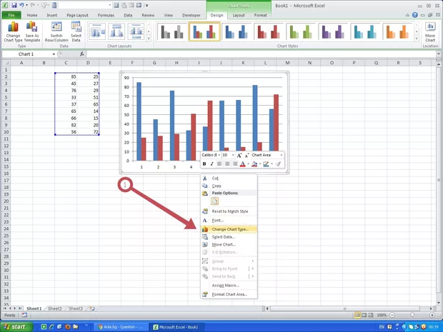Image resolution: width=443 pixels, height=332 pixels.
Task: Click the Insert Worksheet tab icon
Action: [x=92, y=308]
